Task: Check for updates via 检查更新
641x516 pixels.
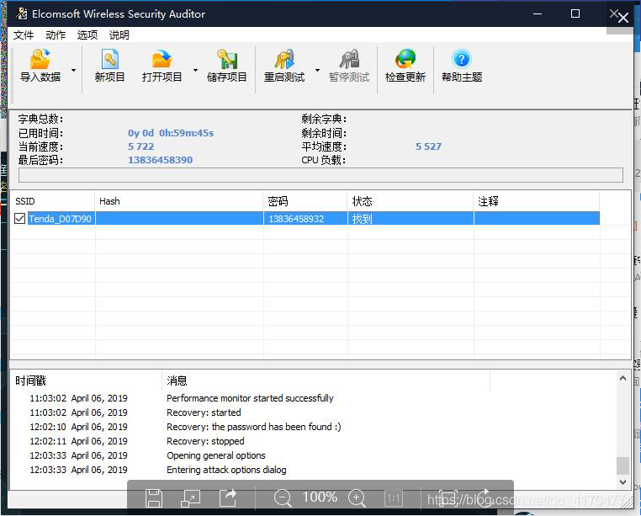Action: (x=405, y=66)
